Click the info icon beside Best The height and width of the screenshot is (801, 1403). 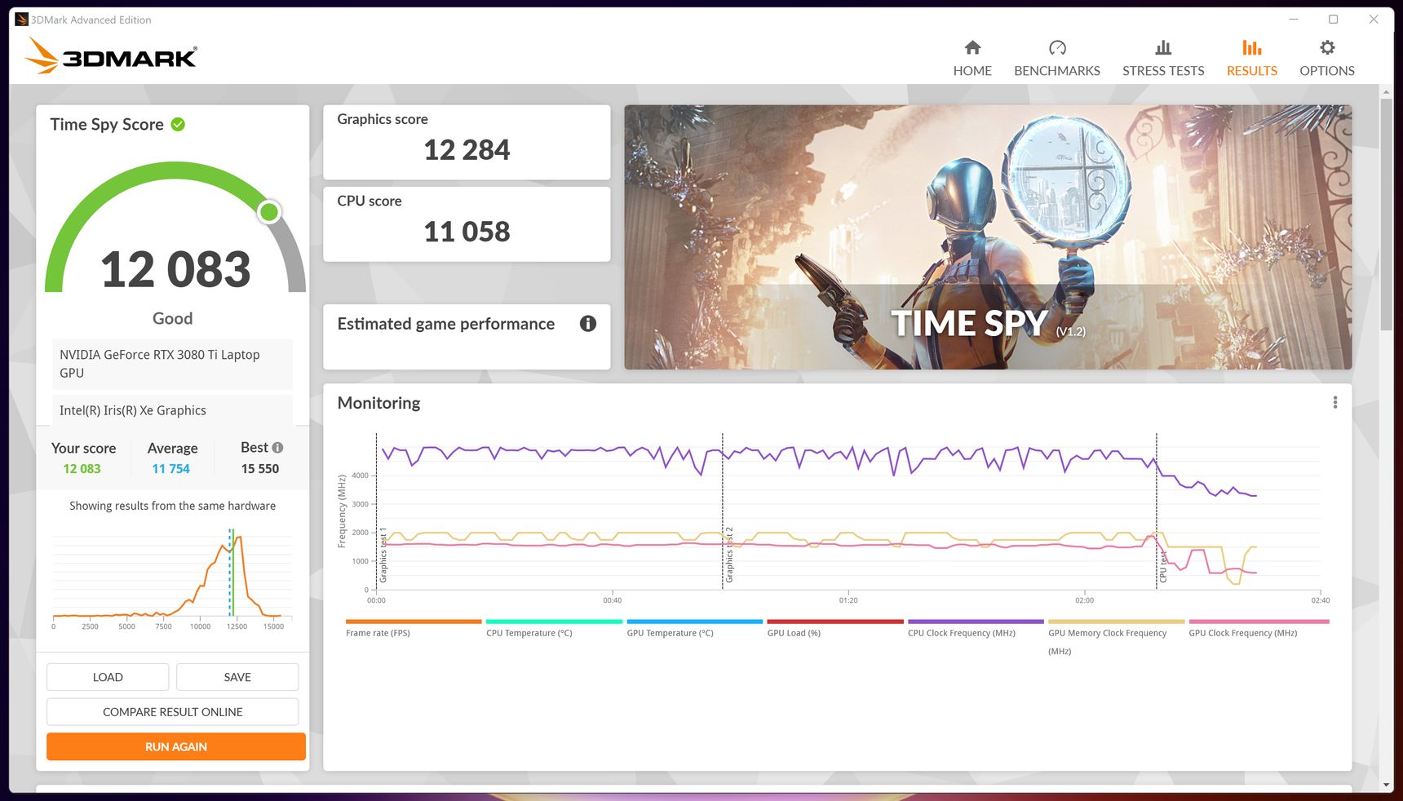(x=277, y=447)
